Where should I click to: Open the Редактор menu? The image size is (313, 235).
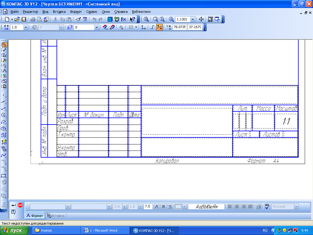coord(30,12)
